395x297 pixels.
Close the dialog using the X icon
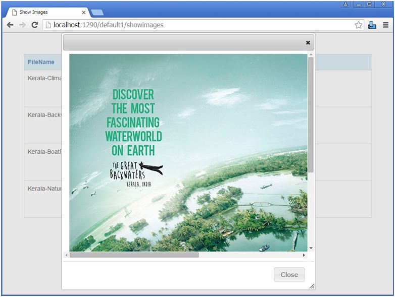pos(308,43)
